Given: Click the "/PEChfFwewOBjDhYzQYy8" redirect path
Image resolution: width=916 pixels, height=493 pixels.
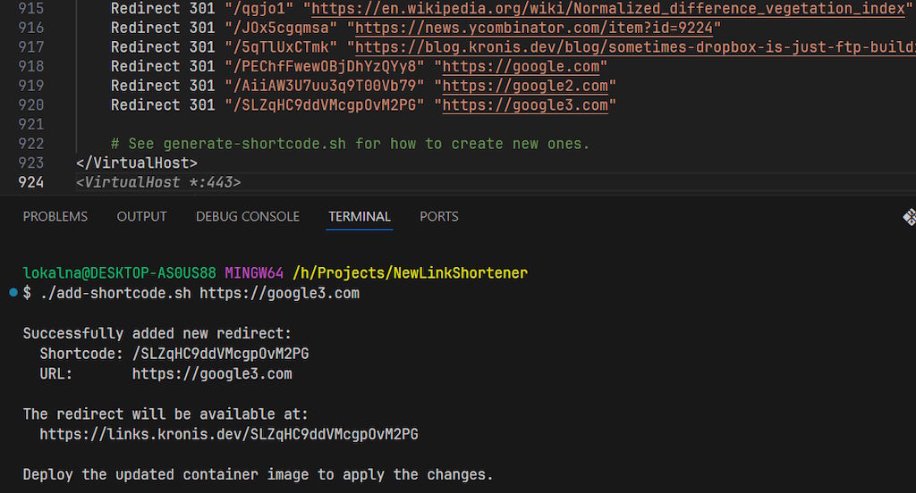Looking at the screenshot, I should (x=324, y=66).
